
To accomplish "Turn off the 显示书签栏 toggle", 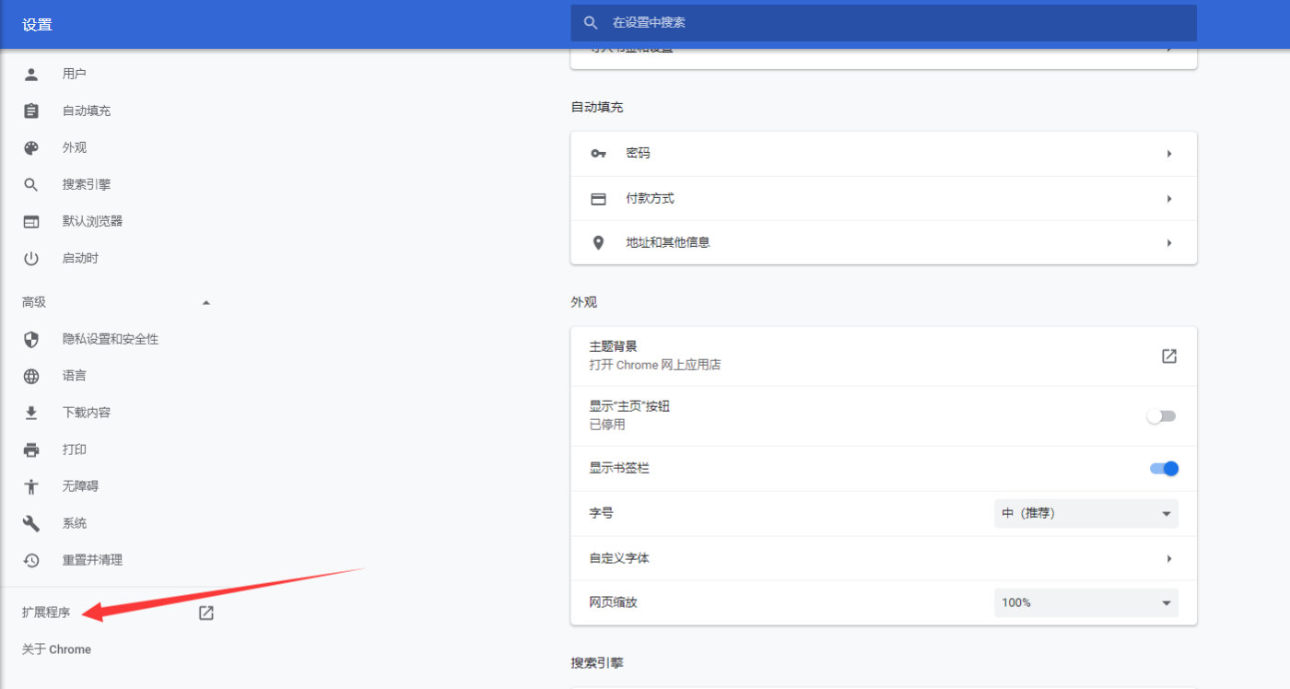I will (x=1164, y=469).
